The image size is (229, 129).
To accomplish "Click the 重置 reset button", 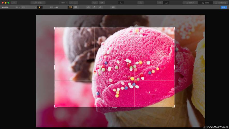I will (113, 7).
